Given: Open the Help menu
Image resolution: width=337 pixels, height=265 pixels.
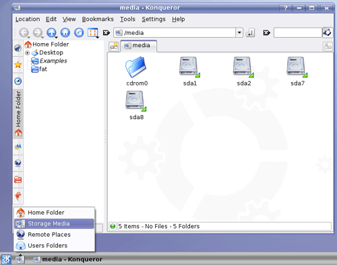Looking at the screenshot, I should 179,20.
